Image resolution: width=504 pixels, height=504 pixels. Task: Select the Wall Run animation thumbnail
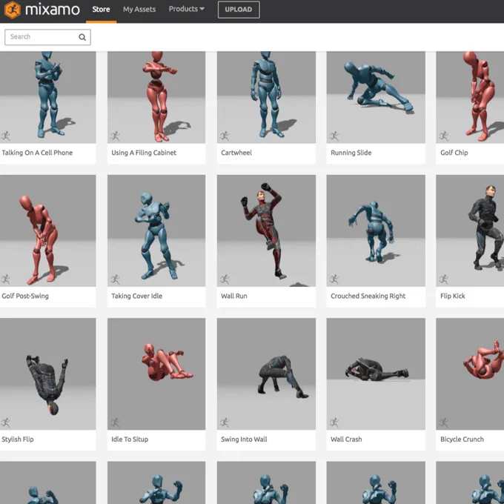266,231
